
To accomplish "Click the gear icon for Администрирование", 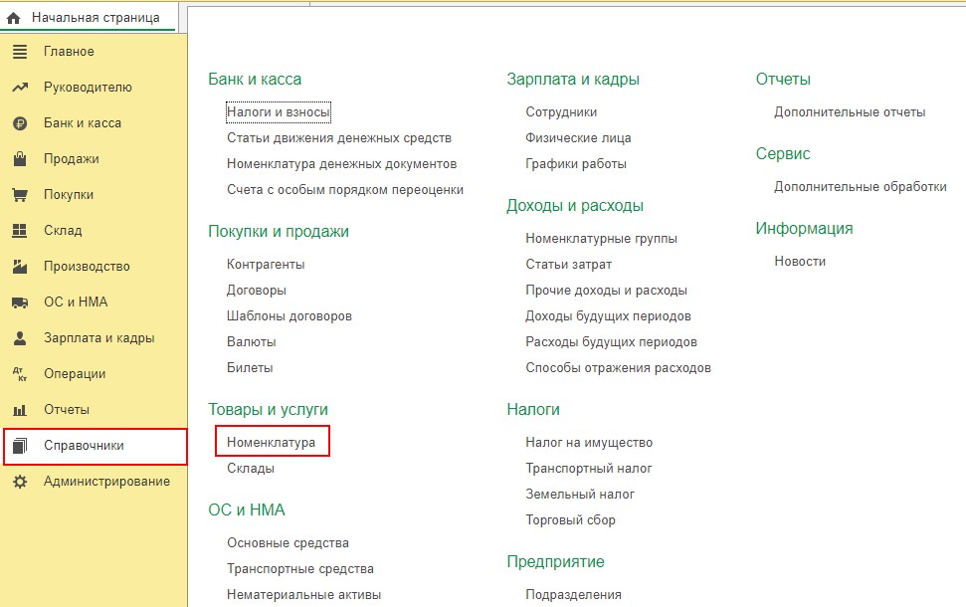I will (20, 482).
